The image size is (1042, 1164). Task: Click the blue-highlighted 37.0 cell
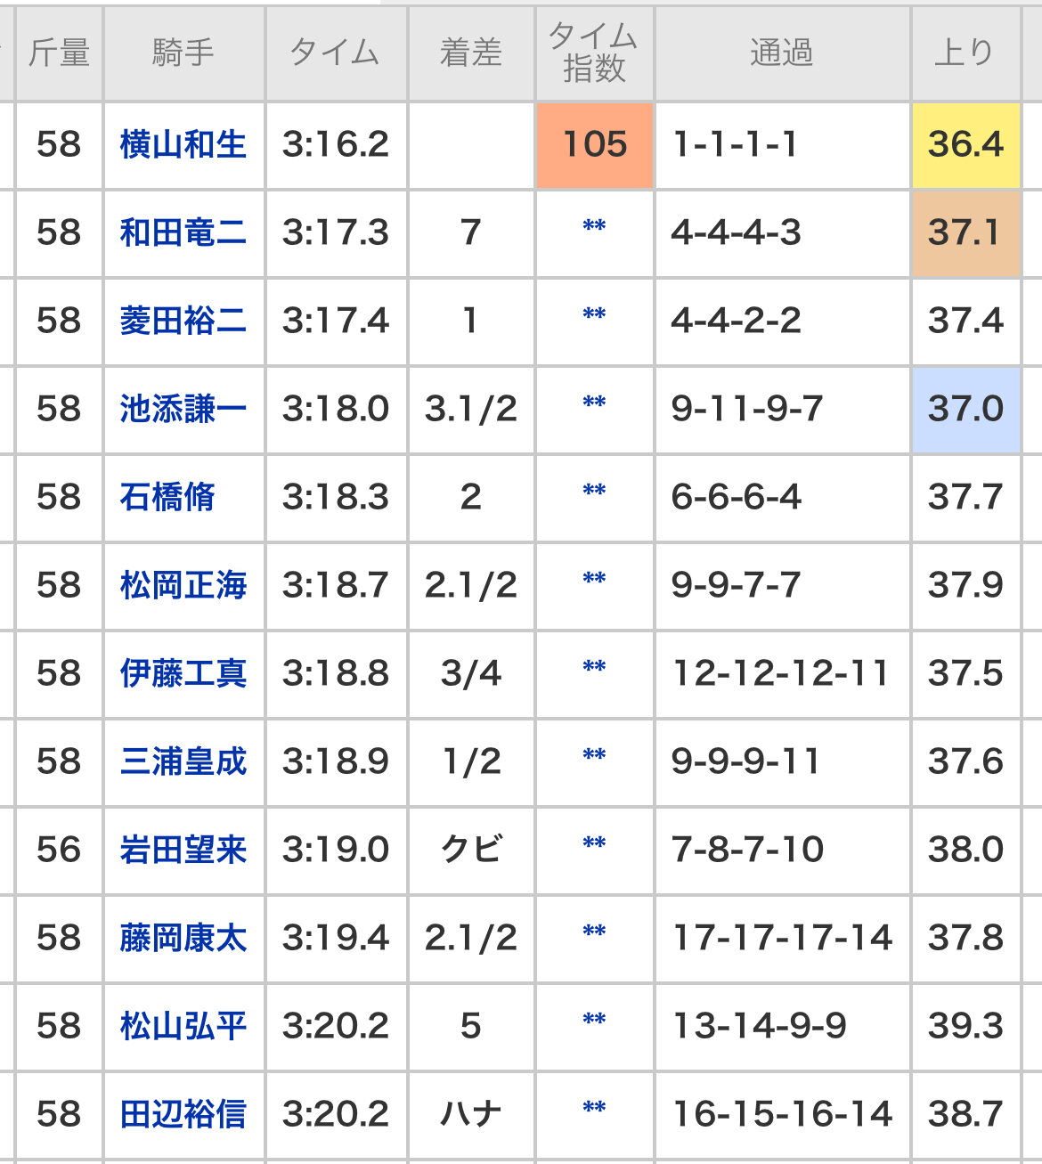965,409
